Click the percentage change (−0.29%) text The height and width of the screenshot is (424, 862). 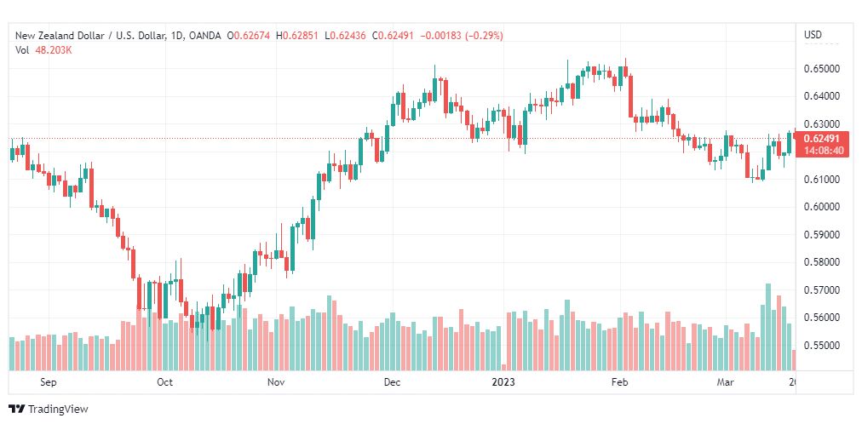pos(484,36)
